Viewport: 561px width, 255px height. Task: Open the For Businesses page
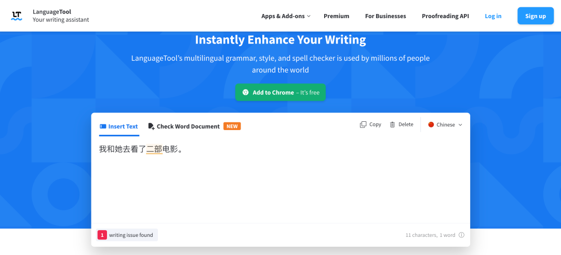coord(385,16)
